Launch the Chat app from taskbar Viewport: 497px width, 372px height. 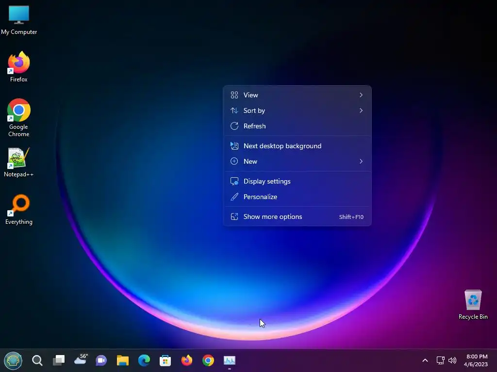pyautogui.click(x=101, y=360)
